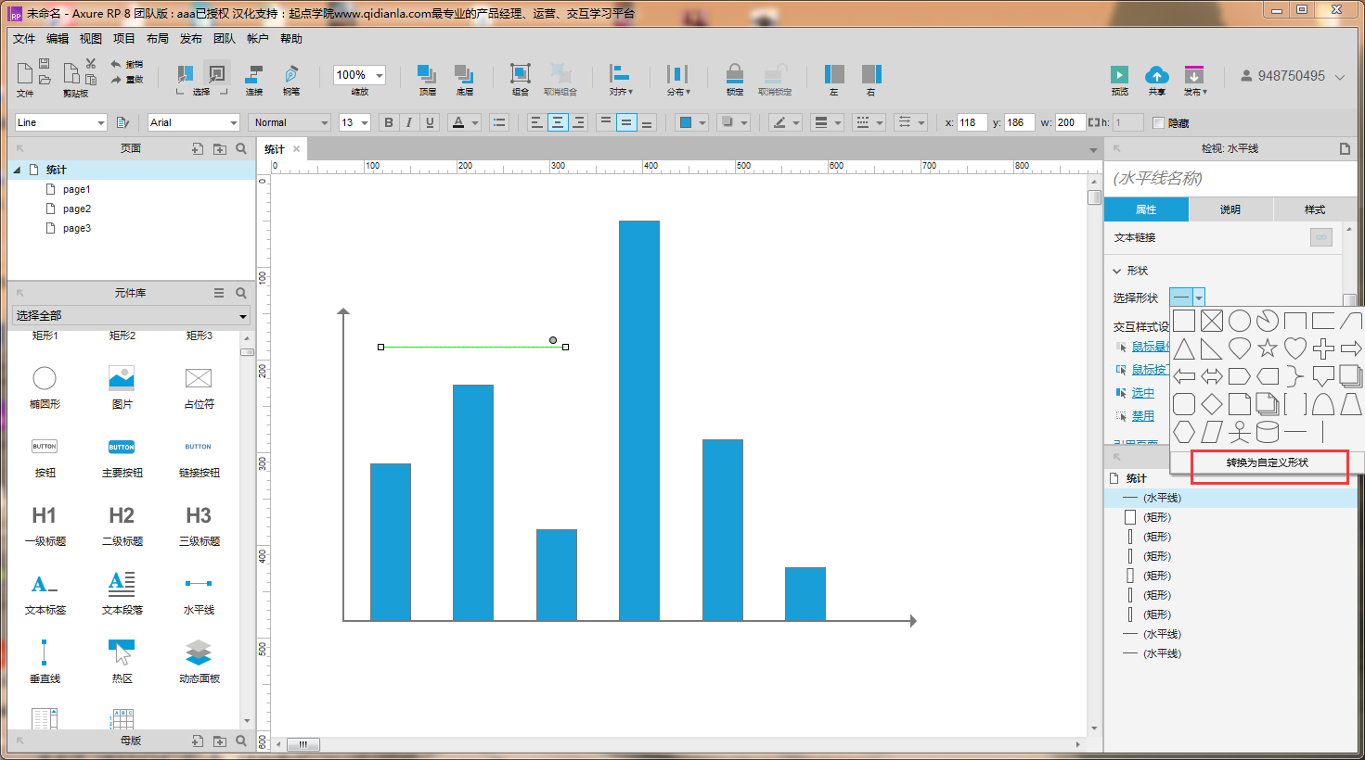1365x760 pixels.
Task: Click the 图片 image widget
Action: point(122,386)
